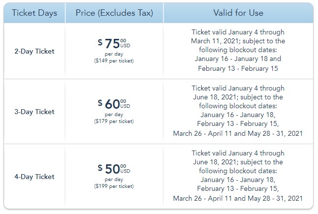Image resolution: width=318 pixels, height=214 pixels.
Task: Select the Valid for Use column header
Action: tap(238, 13)
